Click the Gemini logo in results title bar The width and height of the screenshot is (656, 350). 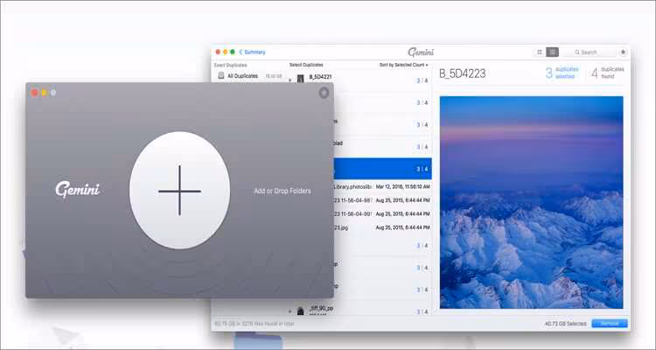[421, 52]
